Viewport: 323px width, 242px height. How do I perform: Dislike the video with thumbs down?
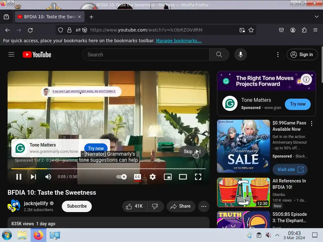tap(155, 206)
